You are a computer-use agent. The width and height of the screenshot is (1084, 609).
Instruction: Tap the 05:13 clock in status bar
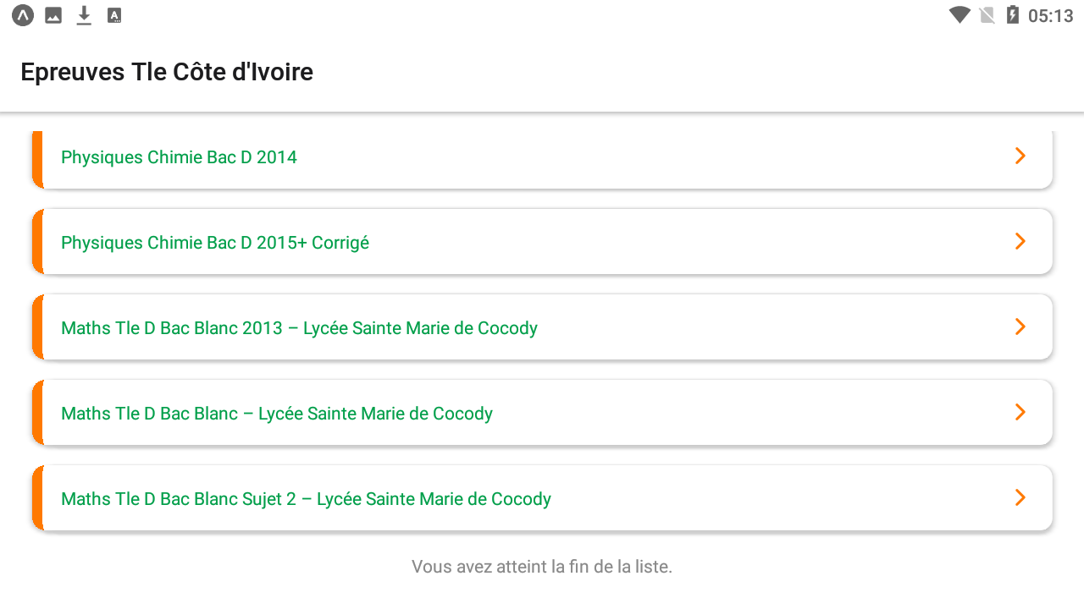pos(1050,16)
